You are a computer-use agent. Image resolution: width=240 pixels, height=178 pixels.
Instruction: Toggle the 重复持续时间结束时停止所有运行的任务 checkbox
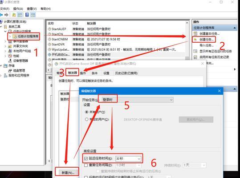(98, 171)
